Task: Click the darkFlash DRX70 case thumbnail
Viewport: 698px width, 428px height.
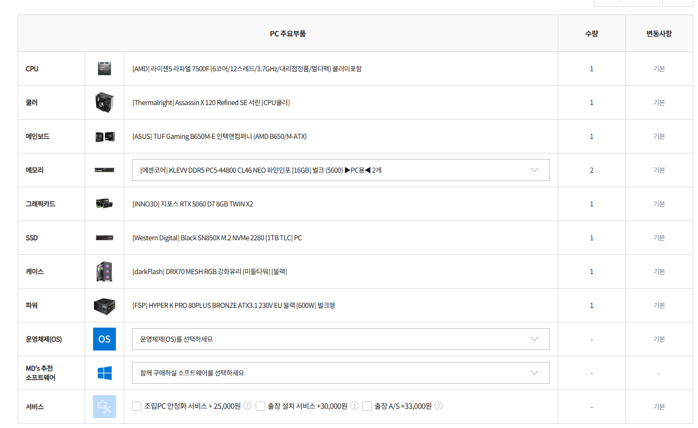Action: (104, 271)
